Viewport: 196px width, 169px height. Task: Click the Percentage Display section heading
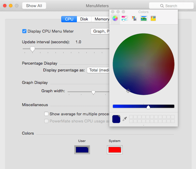(40, 63)
